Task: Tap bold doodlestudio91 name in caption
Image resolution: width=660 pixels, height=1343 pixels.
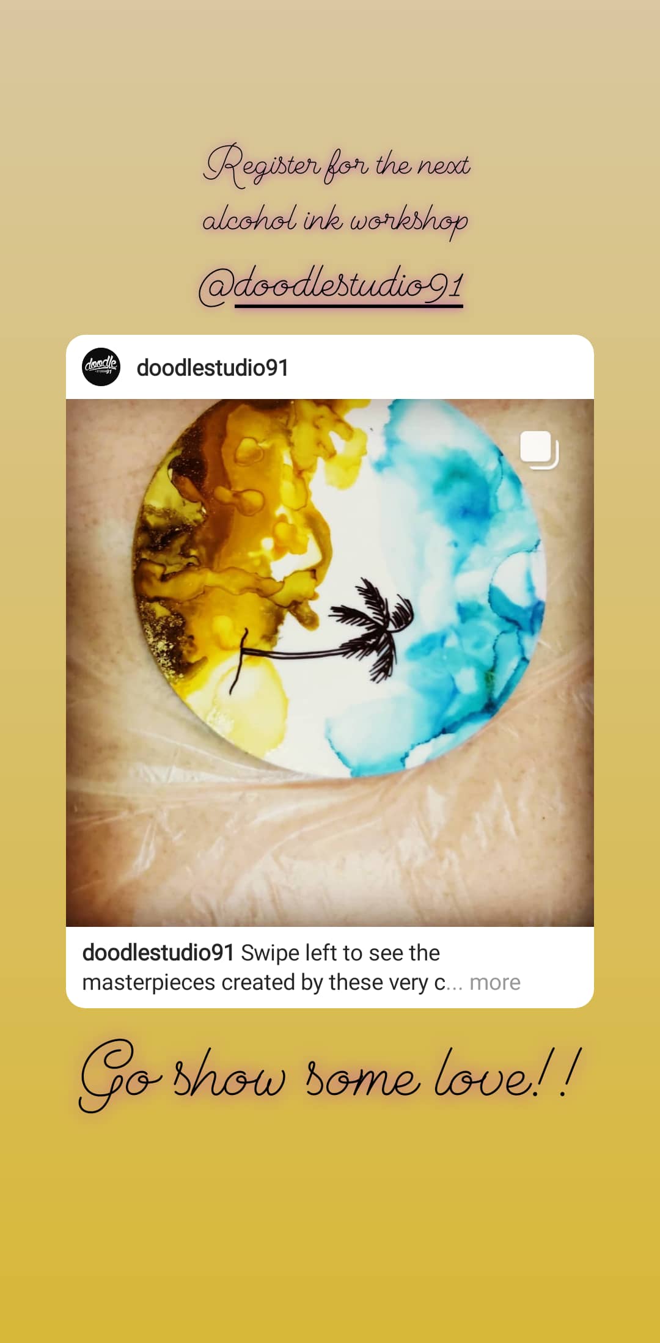Action: click(158, 953)
